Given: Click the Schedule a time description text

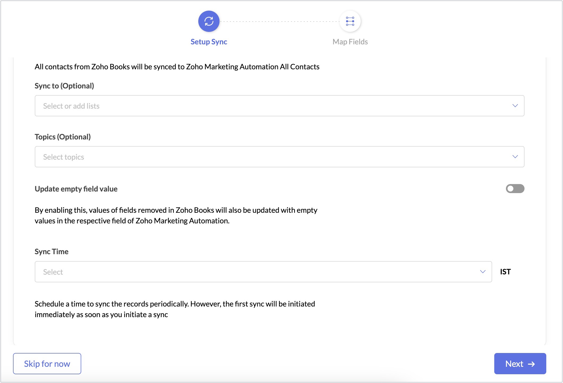Looking at the screenshot, I should [175, 309].
